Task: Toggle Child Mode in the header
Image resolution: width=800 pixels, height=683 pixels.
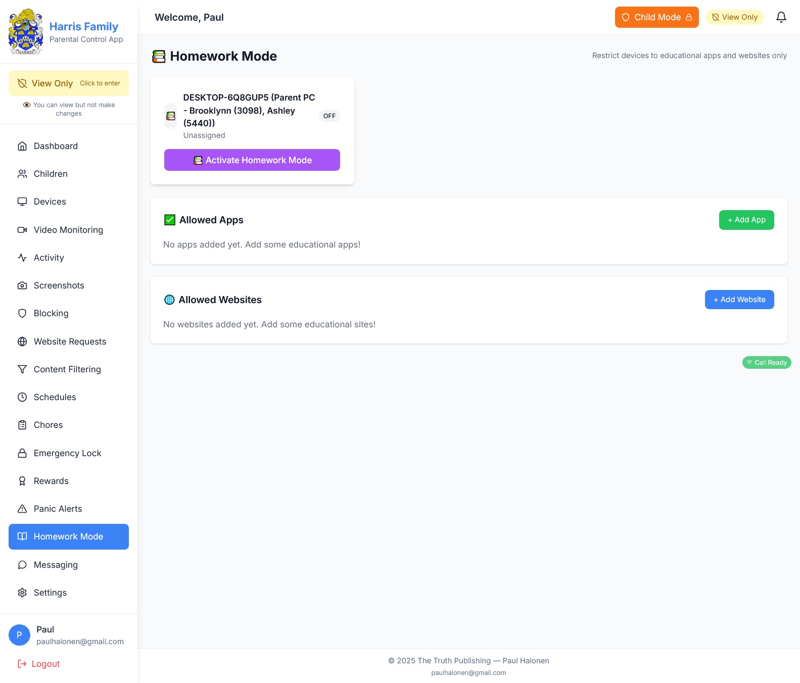Action: (656, 17)
